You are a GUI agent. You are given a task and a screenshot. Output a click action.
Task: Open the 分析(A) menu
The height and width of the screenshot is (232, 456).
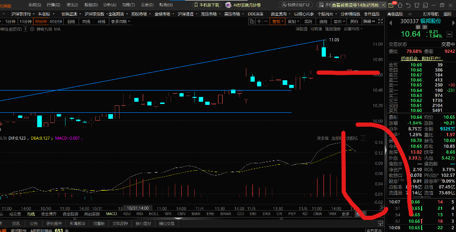coord(110,5)
